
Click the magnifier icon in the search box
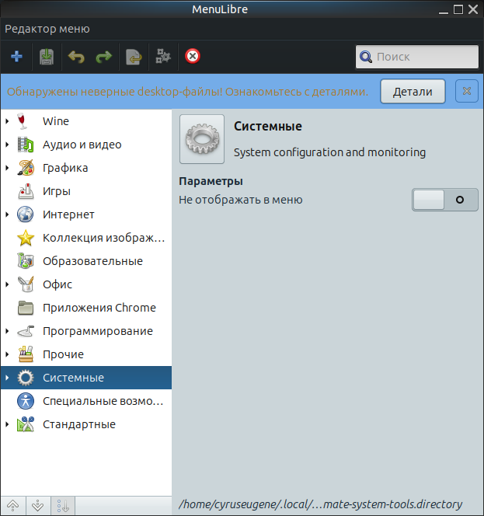(x=366, y=57)
